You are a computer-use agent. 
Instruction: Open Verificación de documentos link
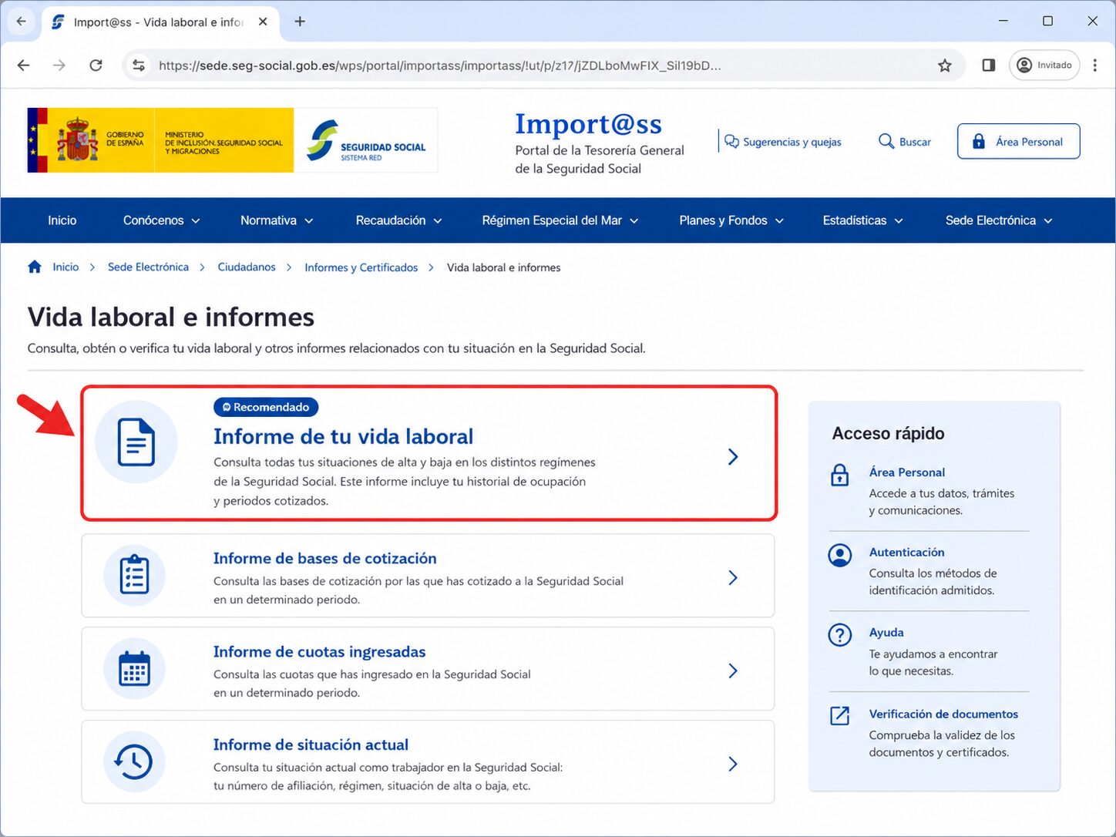tap(944, 714)
